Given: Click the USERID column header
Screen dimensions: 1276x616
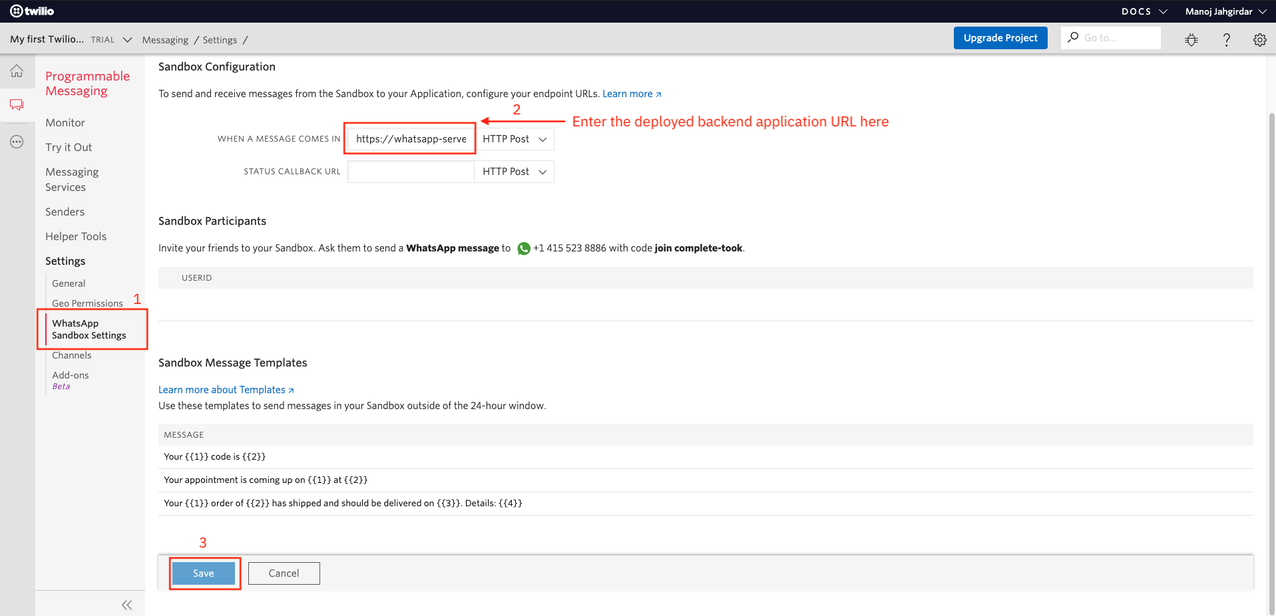Looking at the screenshot, I should point(197,278).
